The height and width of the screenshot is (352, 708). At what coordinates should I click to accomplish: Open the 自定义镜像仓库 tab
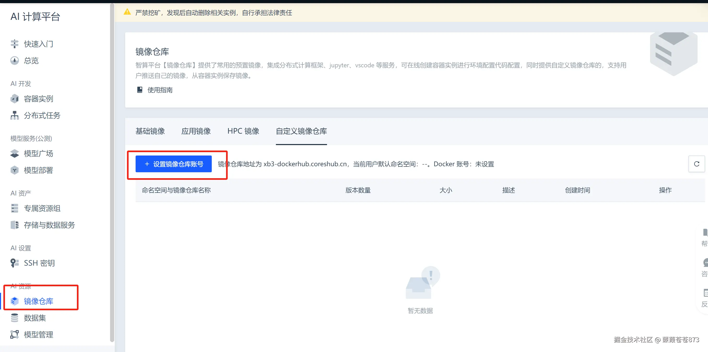301,131
